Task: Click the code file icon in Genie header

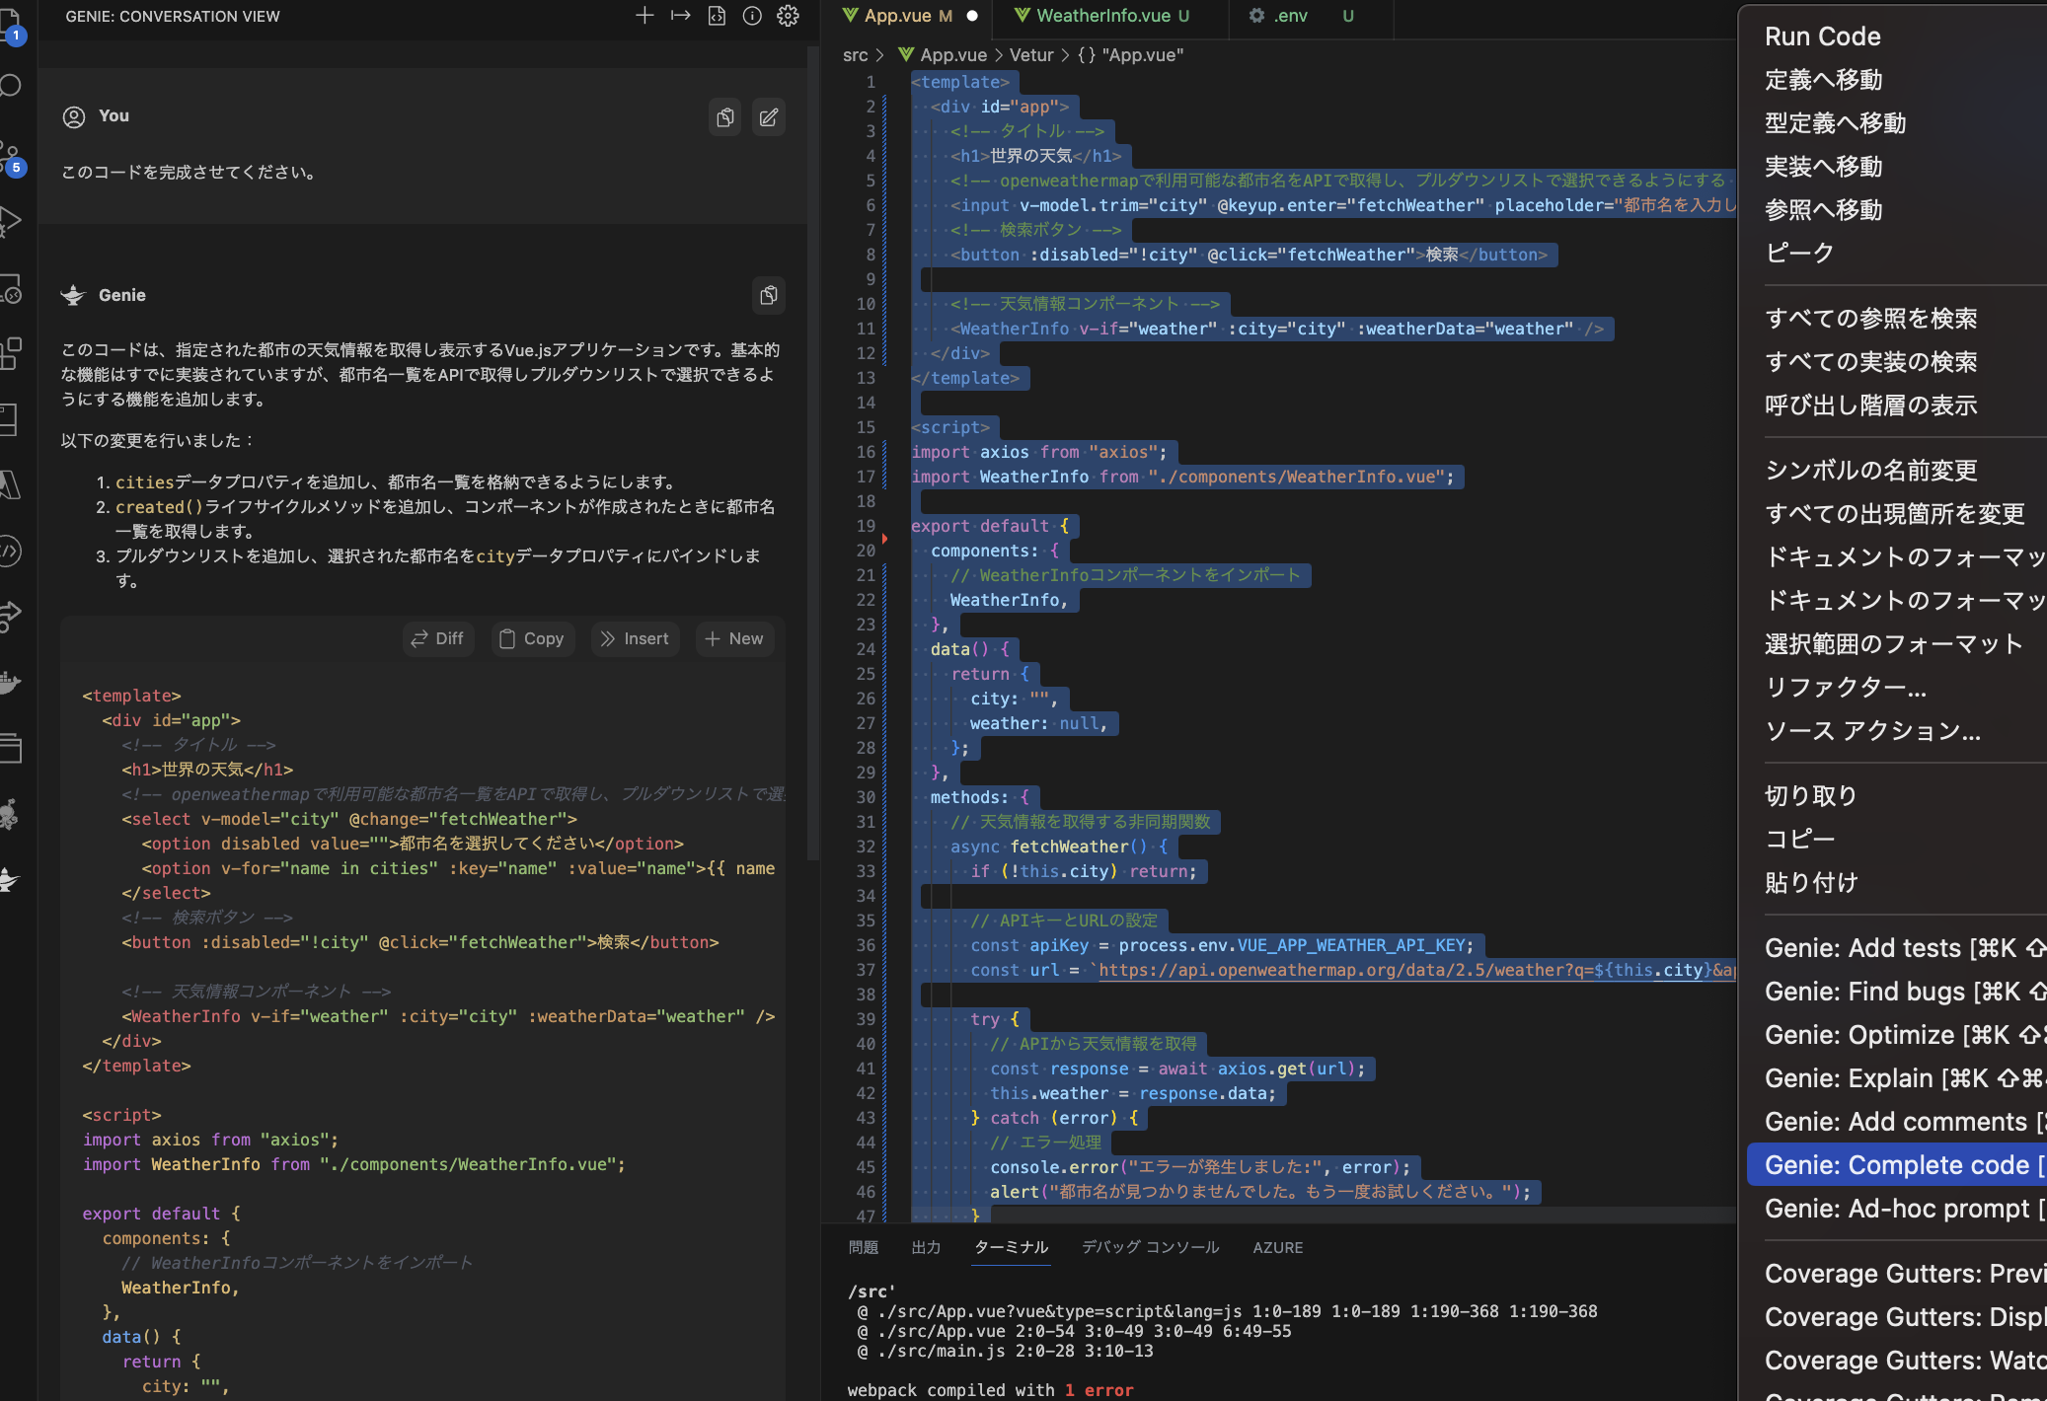Action: [717, 16]
